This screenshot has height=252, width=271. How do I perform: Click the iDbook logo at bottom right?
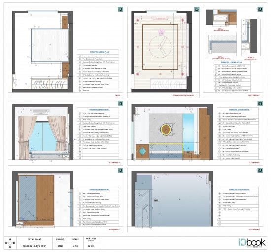click(x=252, y=243)
